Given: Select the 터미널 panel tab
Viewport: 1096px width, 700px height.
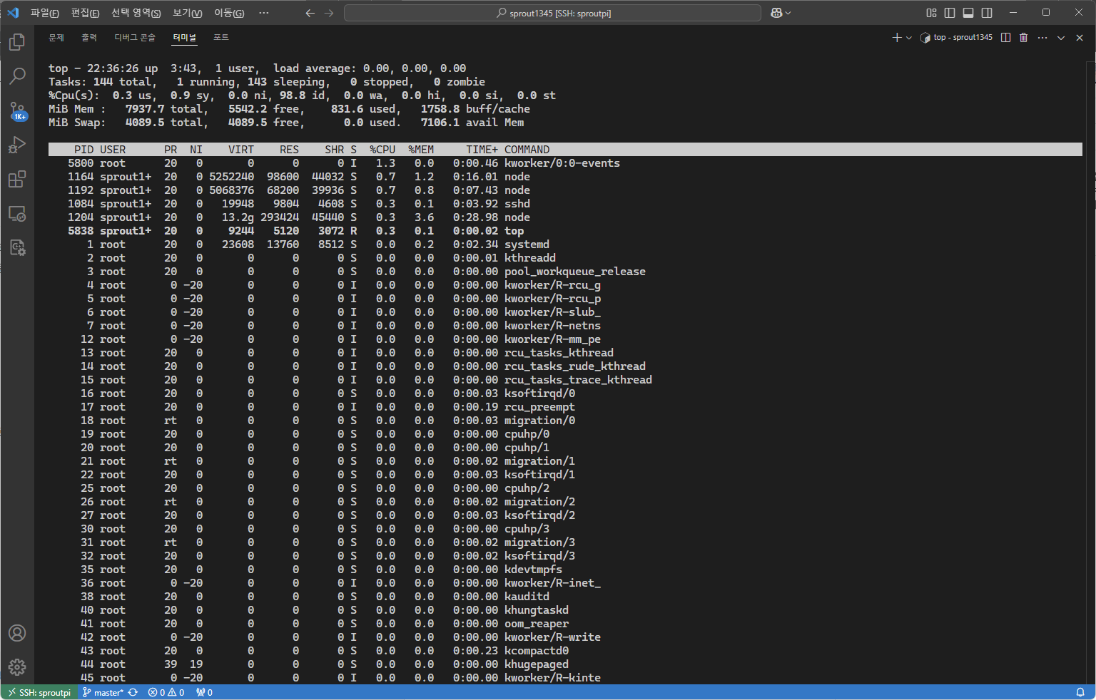Looking at the screenshot, I should click(184, 38).
